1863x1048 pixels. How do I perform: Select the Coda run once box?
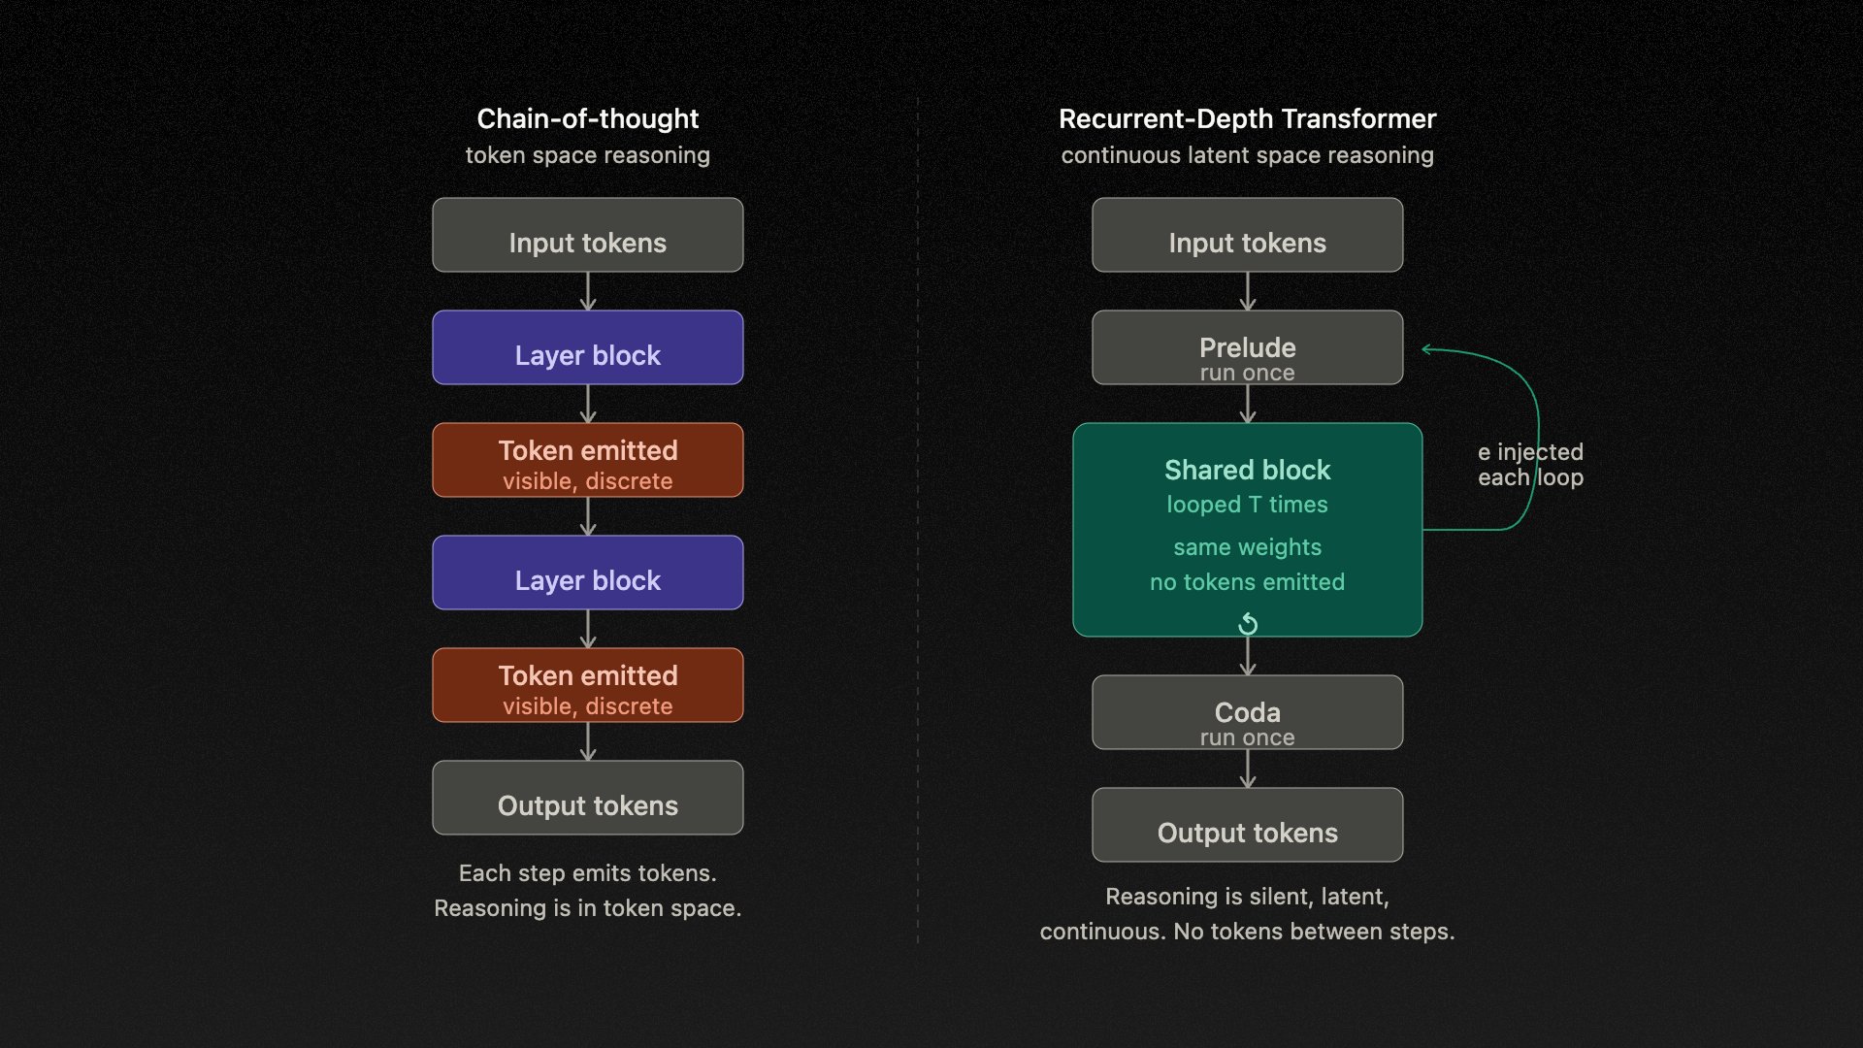1247,712
